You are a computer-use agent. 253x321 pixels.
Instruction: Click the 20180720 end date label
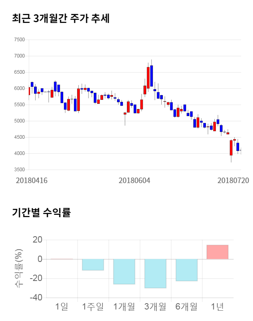233,180
